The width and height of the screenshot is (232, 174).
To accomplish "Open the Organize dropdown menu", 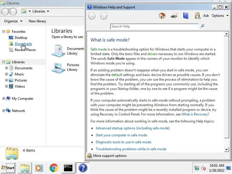I will click(13, 21).
